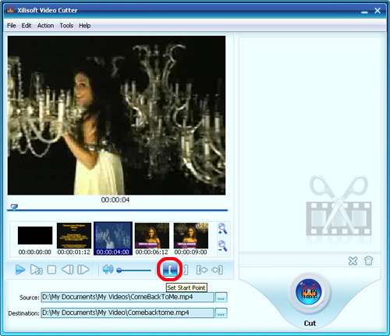Click the Destination path field
Viewport: 390px width, 336px height.
coord(128,313)
